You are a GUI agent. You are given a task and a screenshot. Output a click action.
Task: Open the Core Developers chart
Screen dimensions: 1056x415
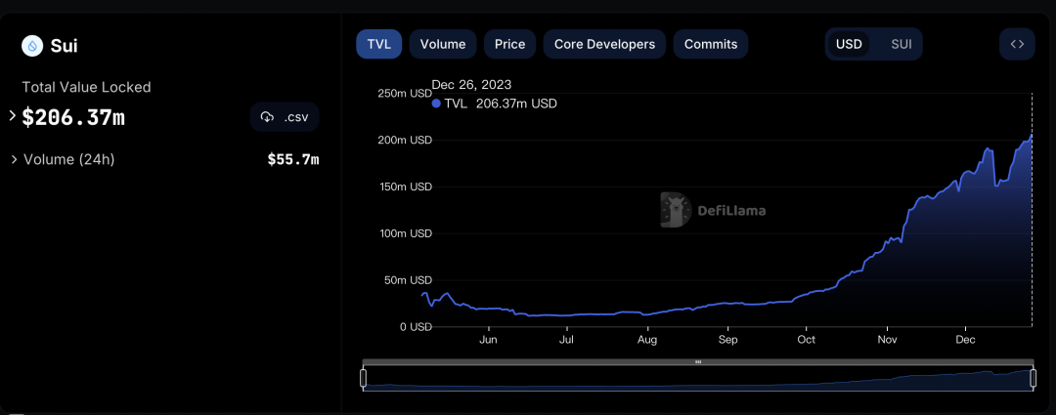pos(604,44)
